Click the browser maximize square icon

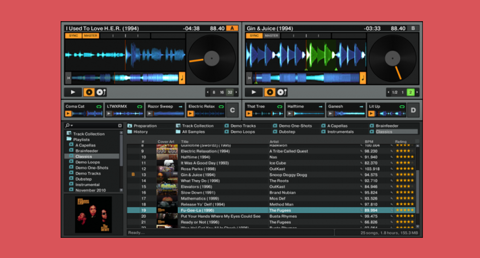(x=120, y=125)
